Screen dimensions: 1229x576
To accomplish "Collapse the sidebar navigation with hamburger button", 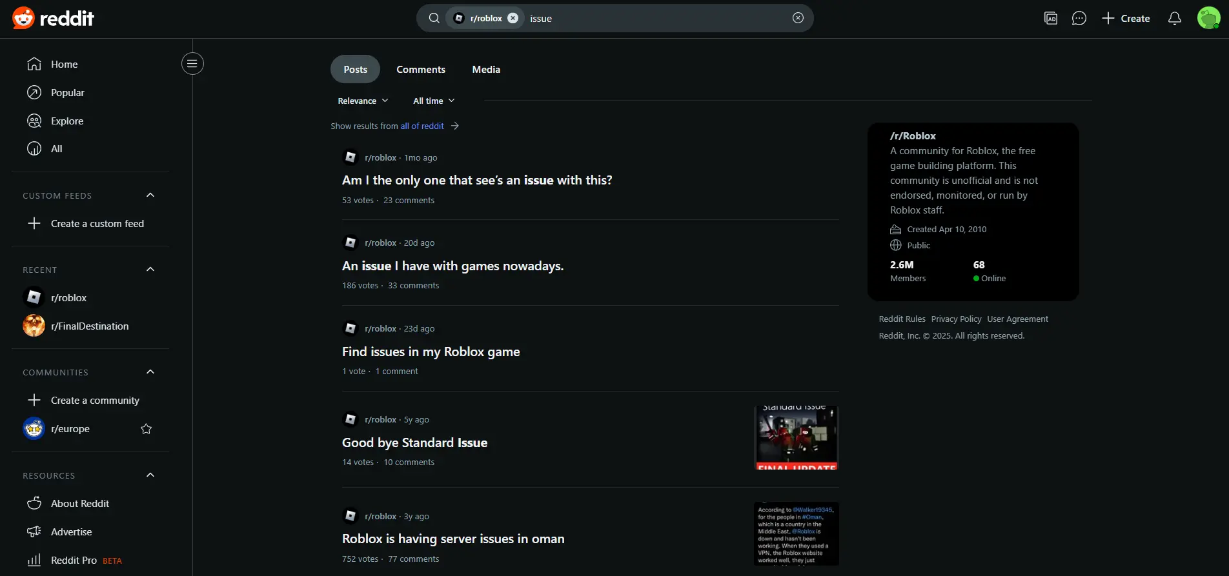I will pos(192,63).
